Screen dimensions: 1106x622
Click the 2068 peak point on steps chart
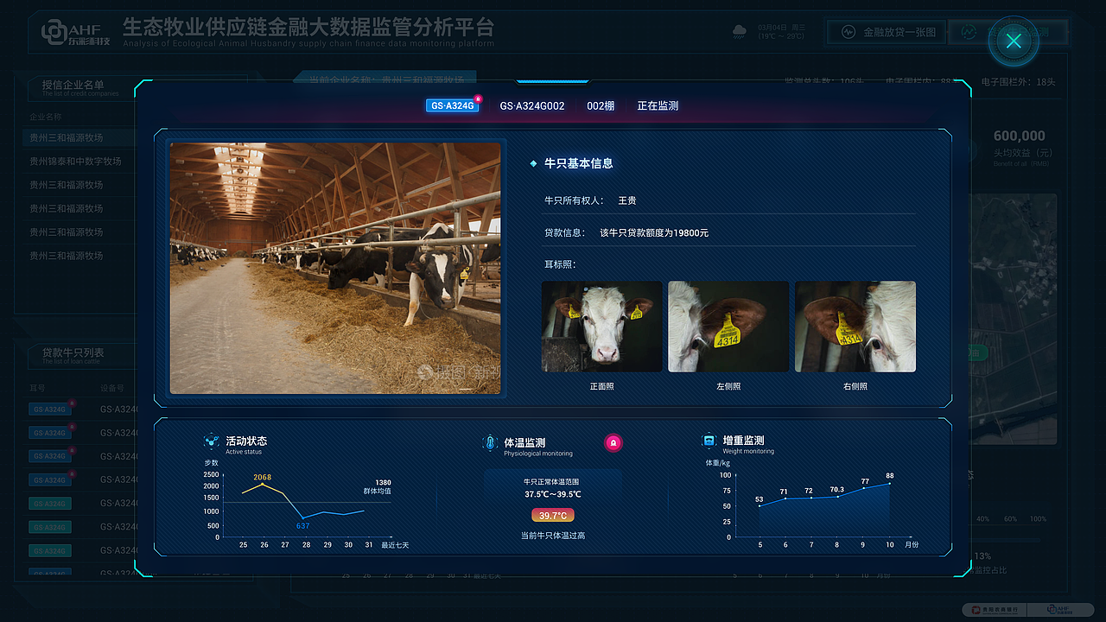point(263,484)
